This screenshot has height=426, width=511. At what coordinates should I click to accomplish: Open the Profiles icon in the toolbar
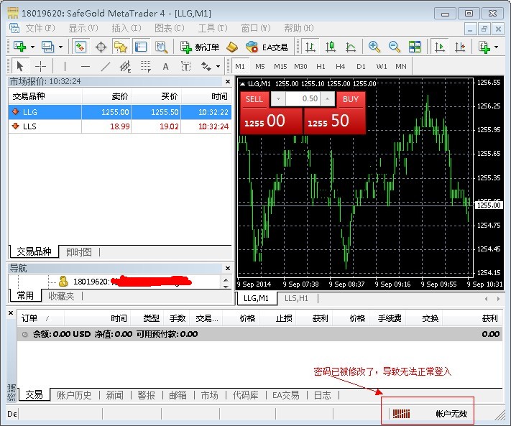pyautogui.click(x=47, y=47)
